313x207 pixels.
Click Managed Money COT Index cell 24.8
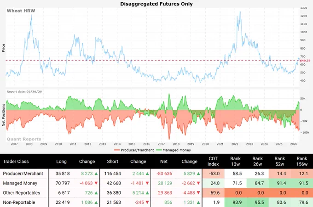(213, 183)
